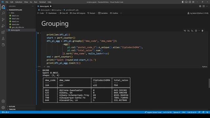Collapse the code cell input chevron

tap(40, 33)
